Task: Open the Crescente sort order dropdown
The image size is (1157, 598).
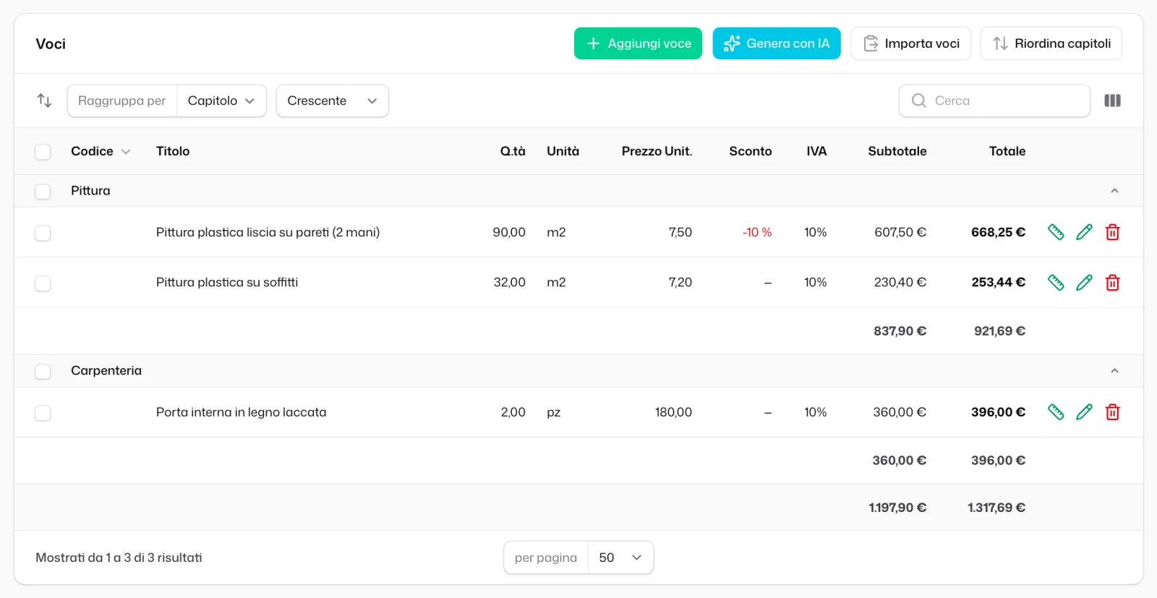Action: pos(333,101)
